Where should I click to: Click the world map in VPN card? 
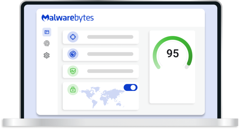click(103, 97)
